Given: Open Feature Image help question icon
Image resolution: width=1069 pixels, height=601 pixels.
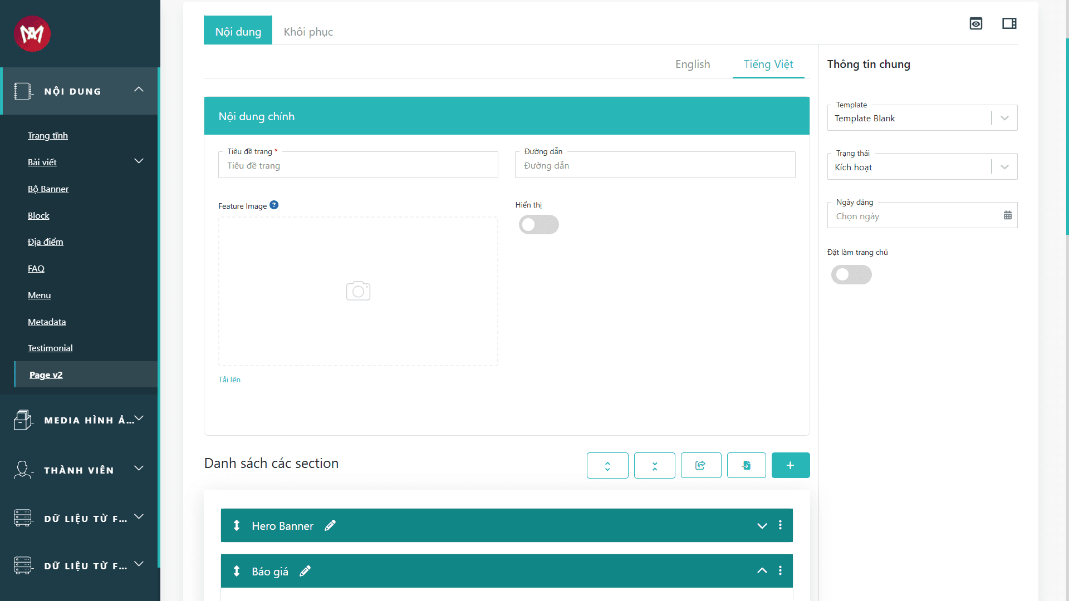Looking at the screenshot, I should (x=274, y=205).
